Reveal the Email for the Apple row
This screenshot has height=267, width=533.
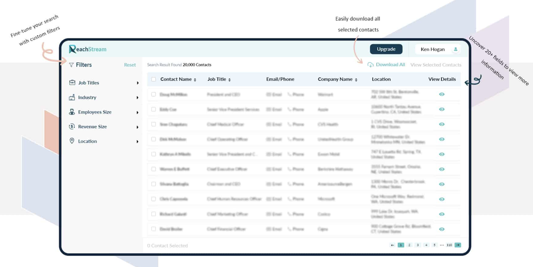[274, 109]
